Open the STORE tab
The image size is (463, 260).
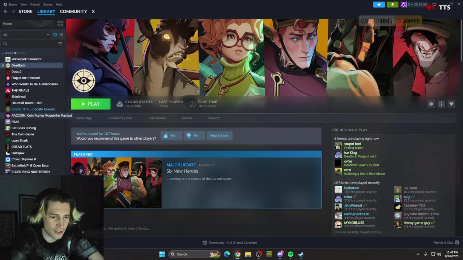point(25,12)
